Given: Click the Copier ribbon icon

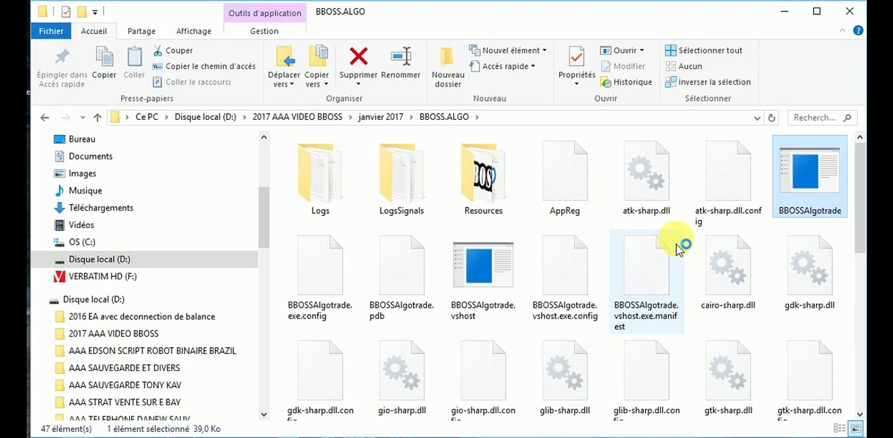Looking at the screenshot, I should tap(104, 58).
